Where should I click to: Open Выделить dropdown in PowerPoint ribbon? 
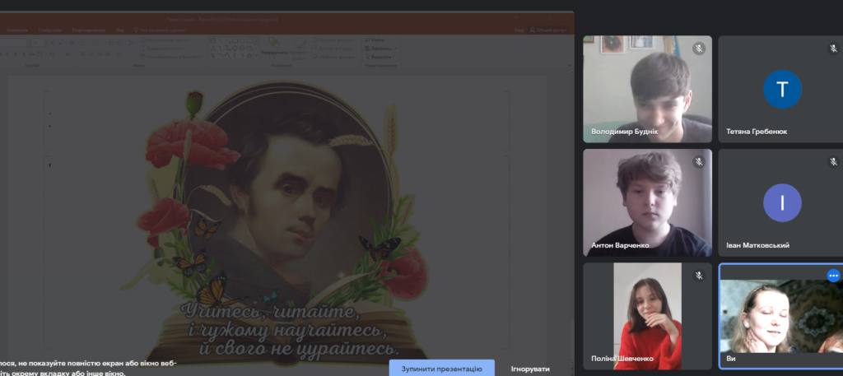pyautogui.click(x=380, y=57)
